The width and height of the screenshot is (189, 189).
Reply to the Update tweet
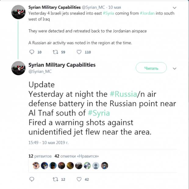(32, 179)
